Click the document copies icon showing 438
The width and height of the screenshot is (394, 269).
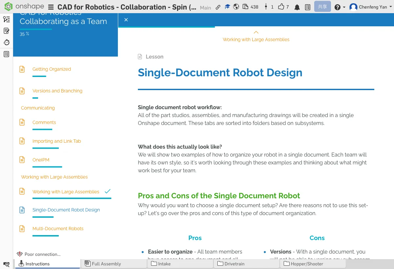(245, 7)
